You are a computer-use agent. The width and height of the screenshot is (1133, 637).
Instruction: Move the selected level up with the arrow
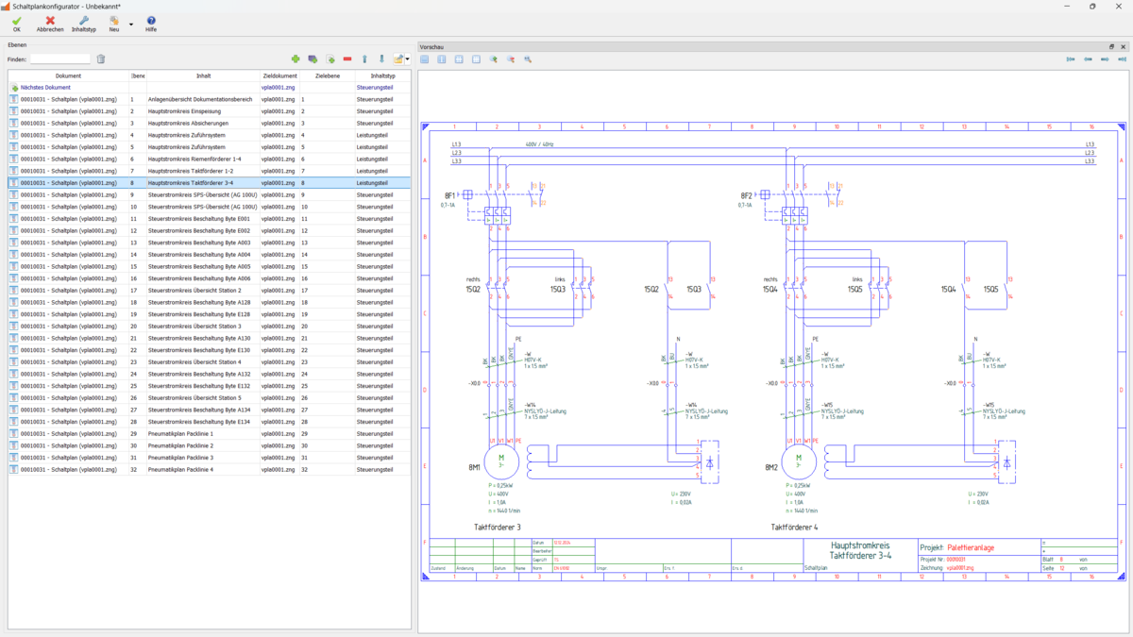364,59
